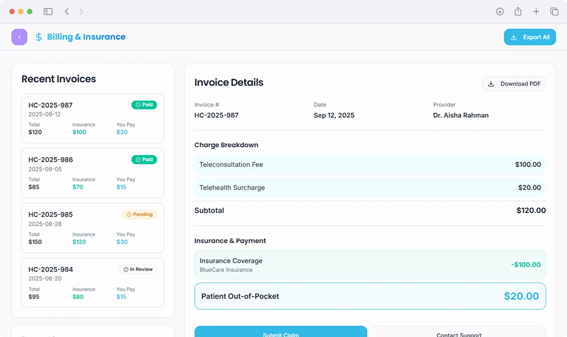This screenshot has height=337, width=567.
Task: Click the Charge Breakdown section heading
Action: (226, 145)
